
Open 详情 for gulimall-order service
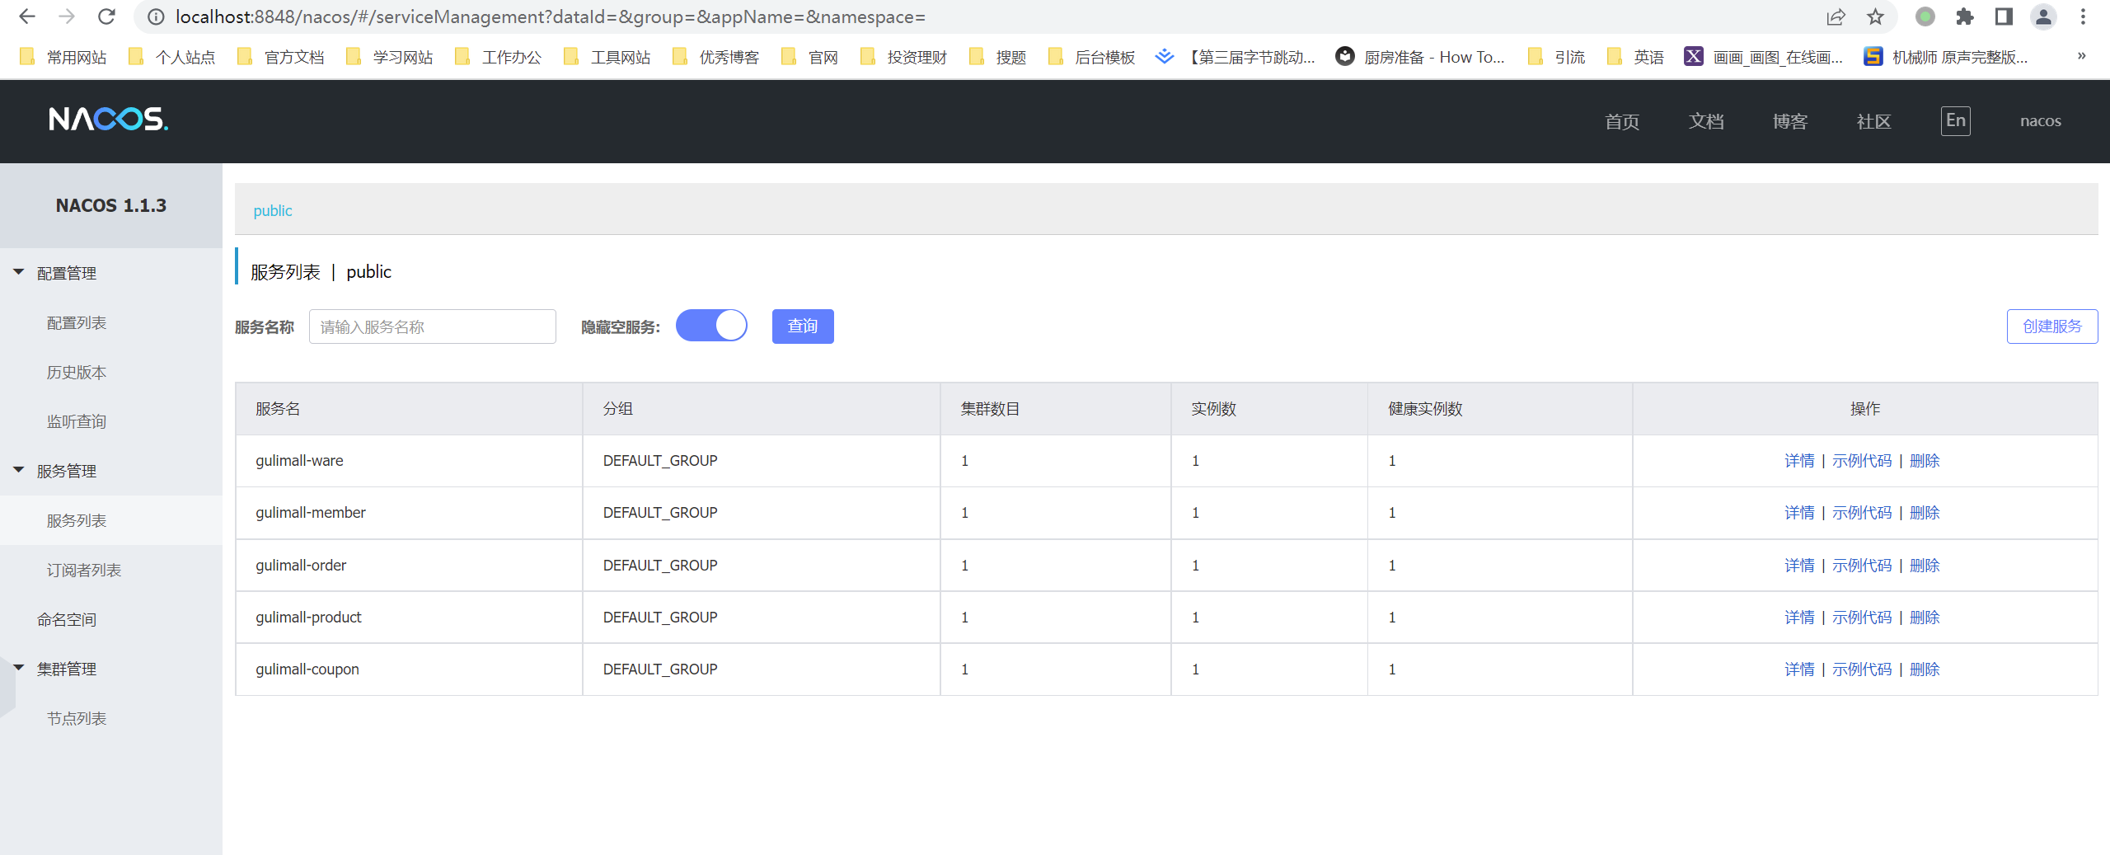(x=1799, y=566)
